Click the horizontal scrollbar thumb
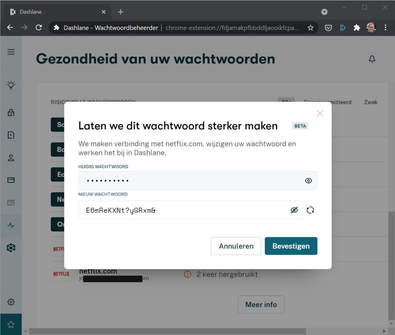The image size is (395, 335). pyautogui.click(x=167, y=331)
